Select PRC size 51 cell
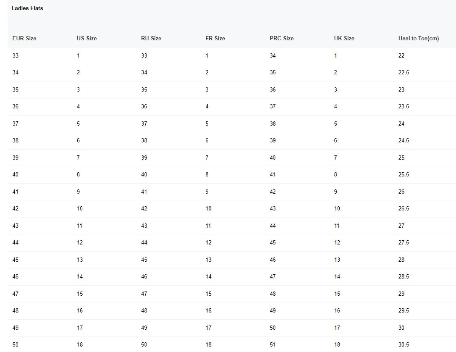 coord(273,344)
